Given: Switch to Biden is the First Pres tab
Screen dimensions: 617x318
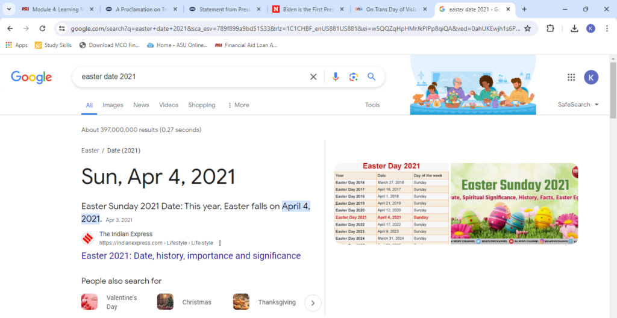Looking at the screenshot, I should coord(308,9).
